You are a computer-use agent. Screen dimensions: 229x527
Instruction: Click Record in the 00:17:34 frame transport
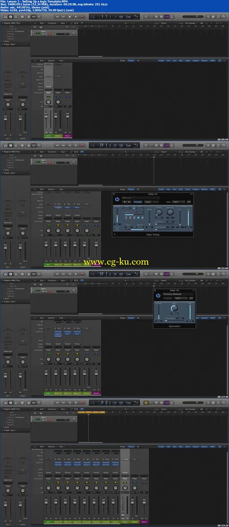tap(82, 274)
